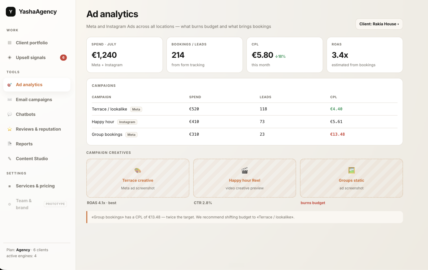Open the Groups static ad screenshot
This screenshot has width=428, height=270.
point(351,178)
